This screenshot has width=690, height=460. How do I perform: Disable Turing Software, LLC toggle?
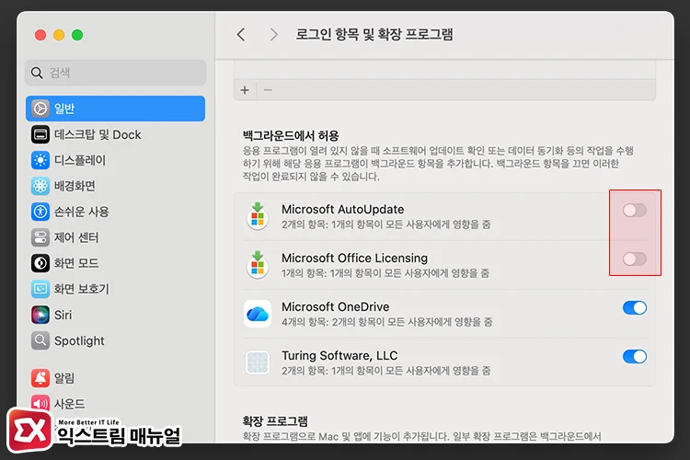pyautogui.click(x=635, y=356)
